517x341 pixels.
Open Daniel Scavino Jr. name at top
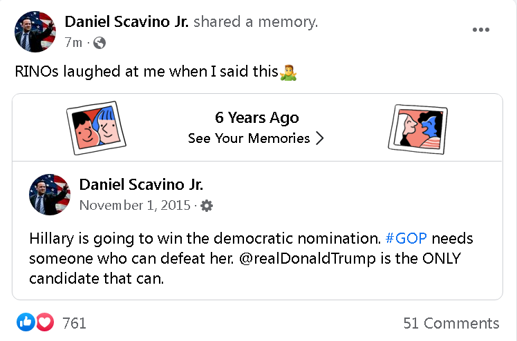point(126,22)
